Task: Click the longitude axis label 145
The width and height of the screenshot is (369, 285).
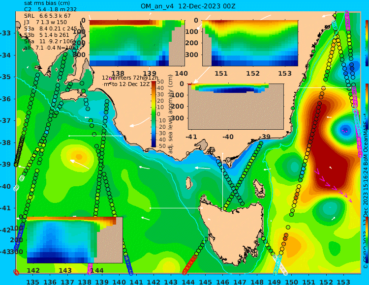Action: 206,282
